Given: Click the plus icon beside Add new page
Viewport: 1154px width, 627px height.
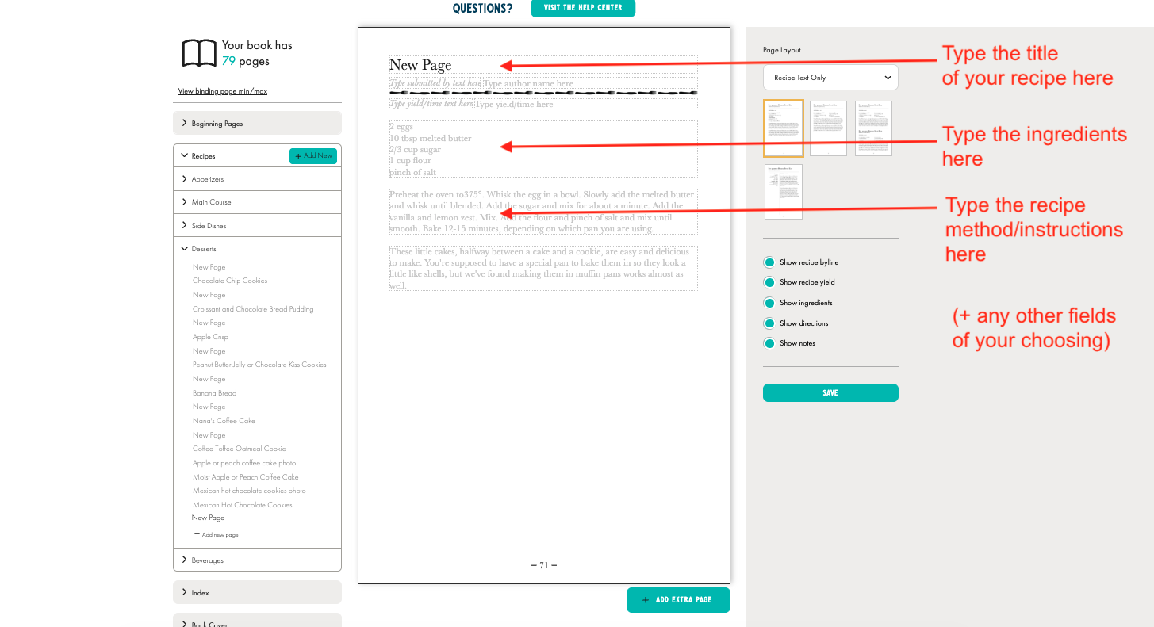Looking at the screenshot, I should click(x=197, y=534).
